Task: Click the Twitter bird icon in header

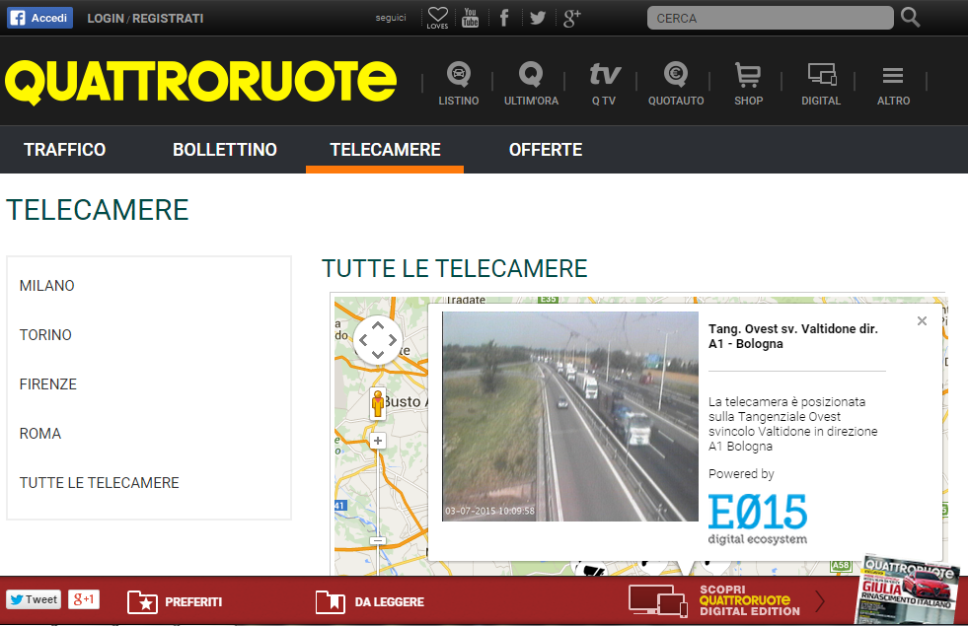Action: pos(537,18)
